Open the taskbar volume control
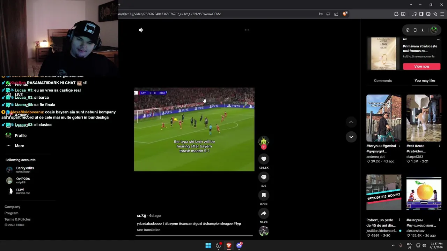Viewport: 447px width, 251px height. pos(424,245)
